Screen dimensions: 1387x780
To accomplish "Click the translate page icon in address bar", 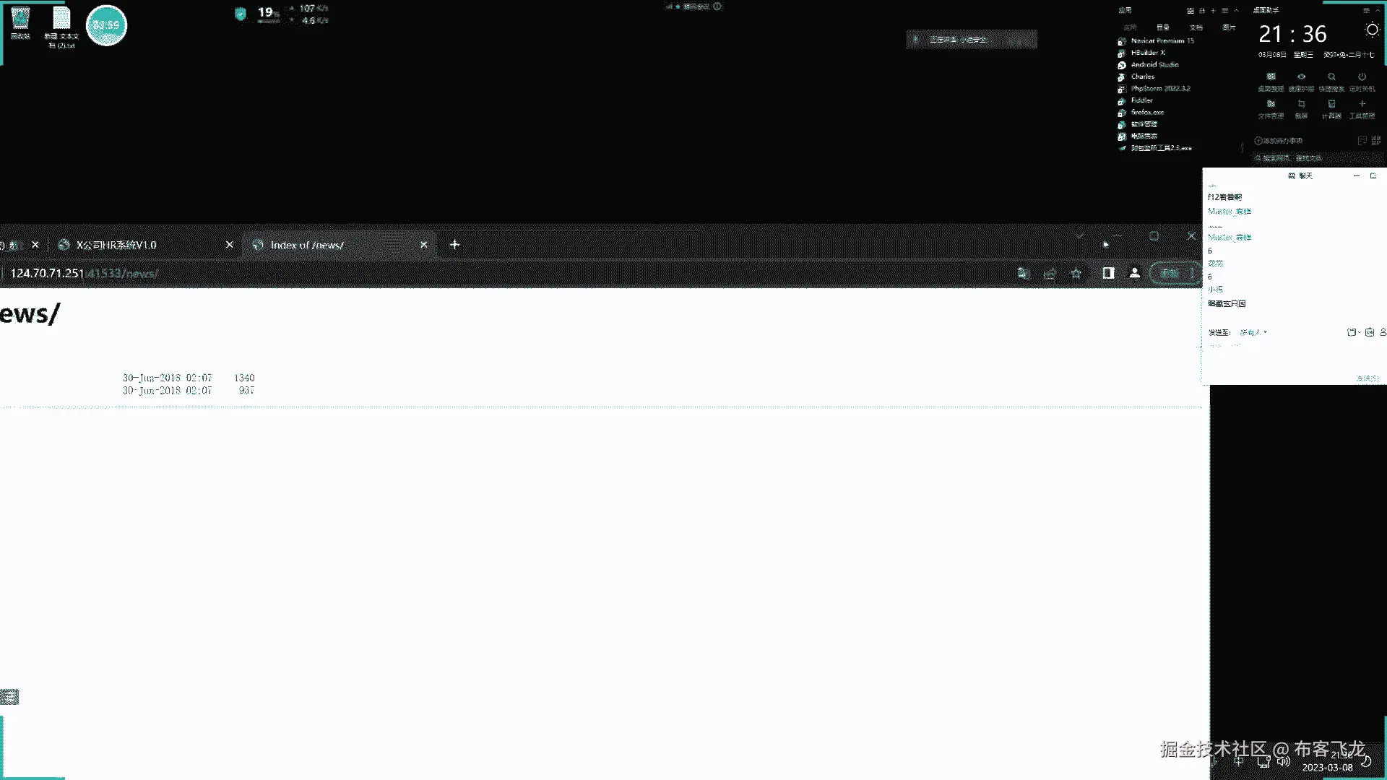I will point(1023,273).
